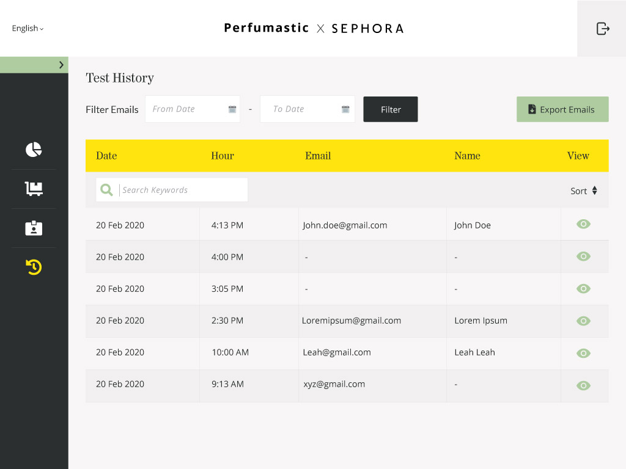Click the Date column header
The image size is (626, 469).
106,156
